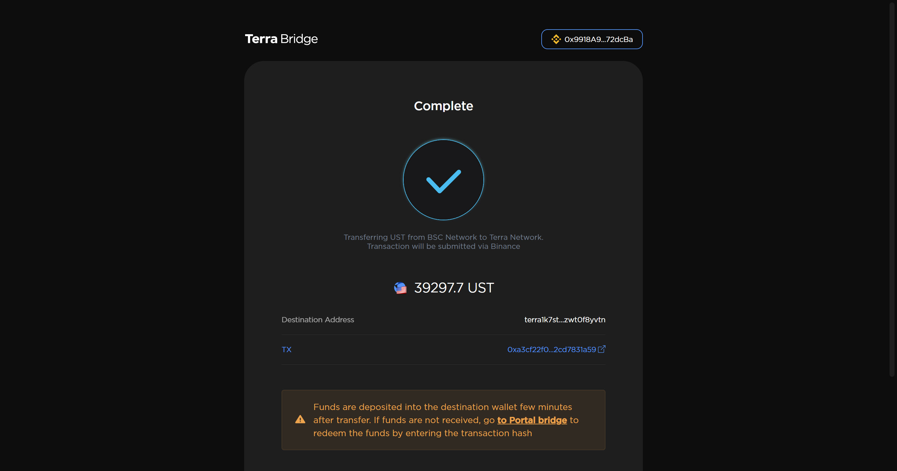The width and height of the screenshot is (897, 471).
Task: Click the 'Complete' heading
Action: (x=443, y=105)
